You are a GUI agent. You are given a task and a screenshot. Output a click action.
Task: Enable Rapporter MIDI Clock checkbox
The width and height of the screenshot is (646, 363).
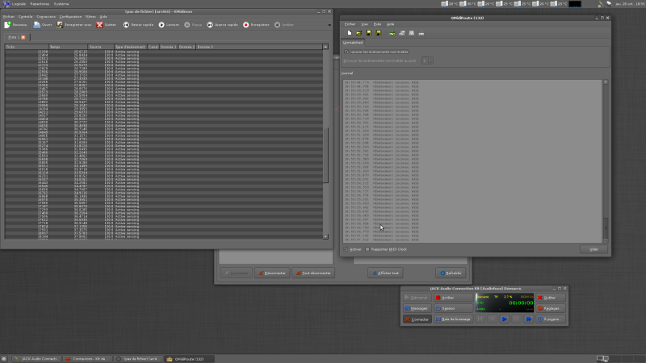pos(367,248)
